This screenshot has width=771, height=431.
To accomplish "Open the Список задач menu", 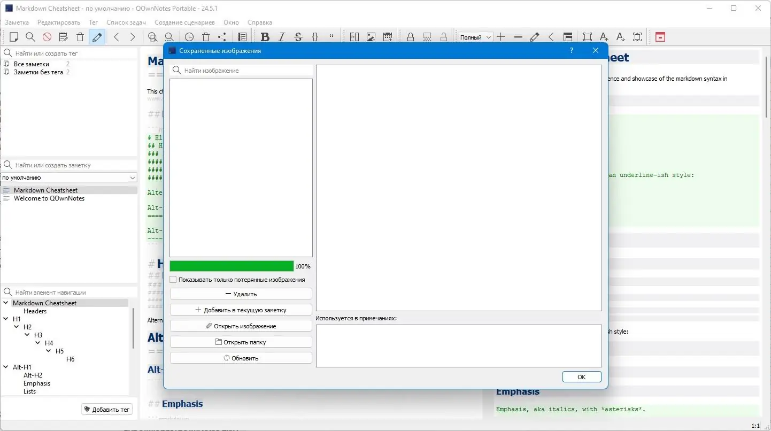I will [126, 22].
